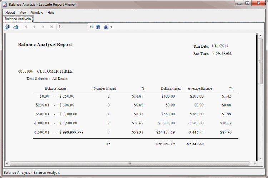Click the vertical scrollbar up arrow

(260, 36)
